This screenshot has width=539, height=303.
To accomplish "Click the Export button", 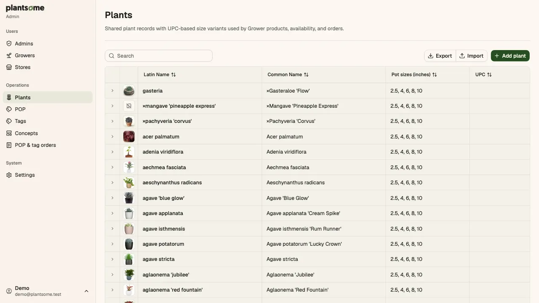I will (440, 56).
